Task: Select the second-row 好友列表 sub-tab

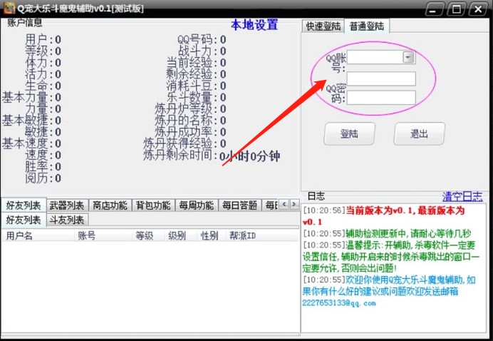Action: [24, 220]
